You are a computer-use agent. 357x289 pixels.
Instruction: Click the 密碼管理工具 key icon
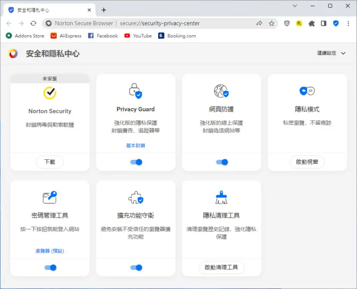point(50,197)
